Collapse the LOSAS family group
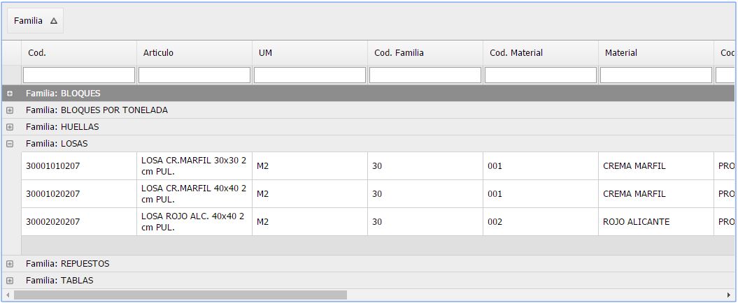This screenshot has height=303, width=738. click(9, 145)
